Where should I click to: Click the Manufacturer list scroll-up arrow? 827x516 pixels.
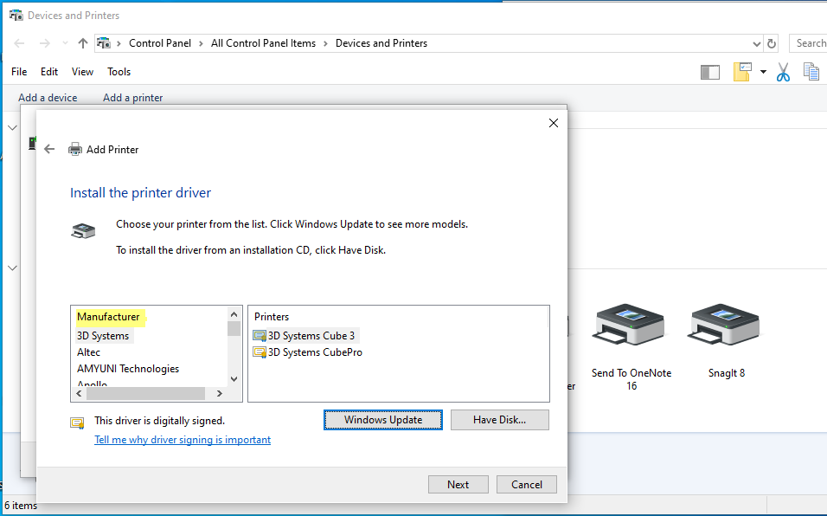(234, 314)
